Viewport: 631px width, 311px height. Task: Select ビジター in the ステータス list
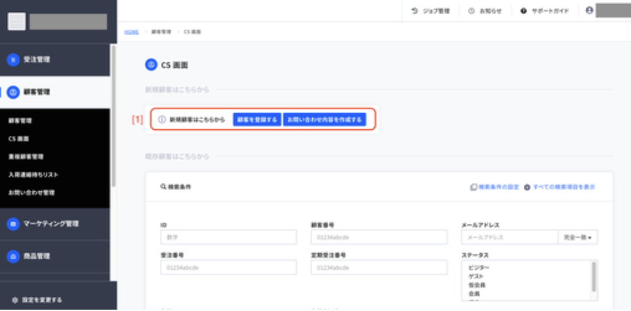click(479, 268)
